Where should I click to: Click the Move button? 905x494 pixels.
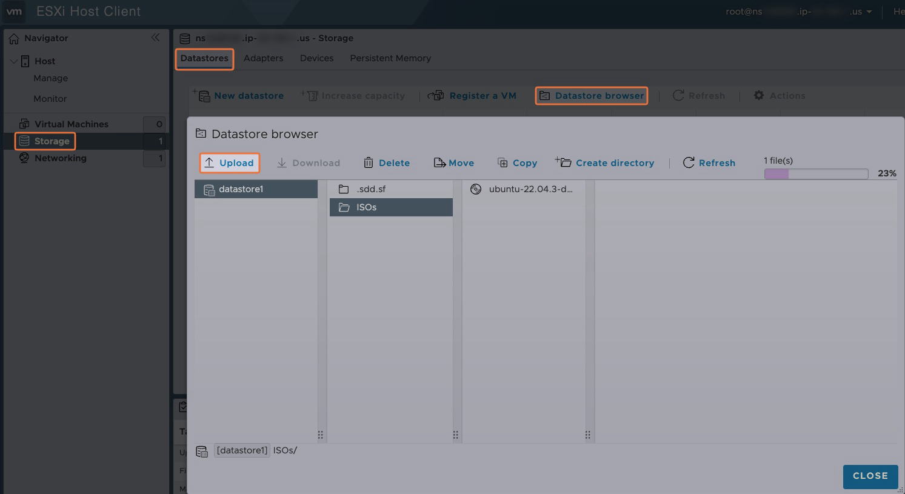(454, 163)
